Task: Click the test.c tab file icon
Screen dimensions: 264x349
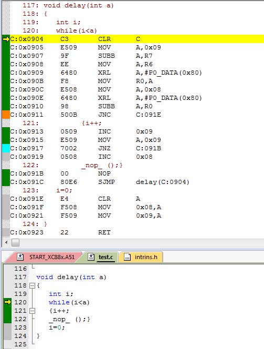Action: pos(91,257)
